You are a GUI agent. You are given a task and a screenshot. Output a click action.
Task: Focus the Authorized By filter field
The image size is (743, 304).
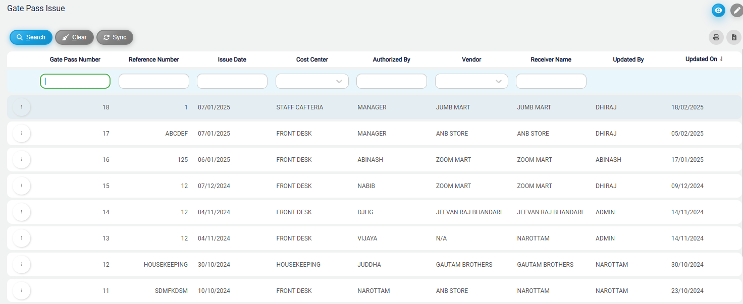[392, 81]
